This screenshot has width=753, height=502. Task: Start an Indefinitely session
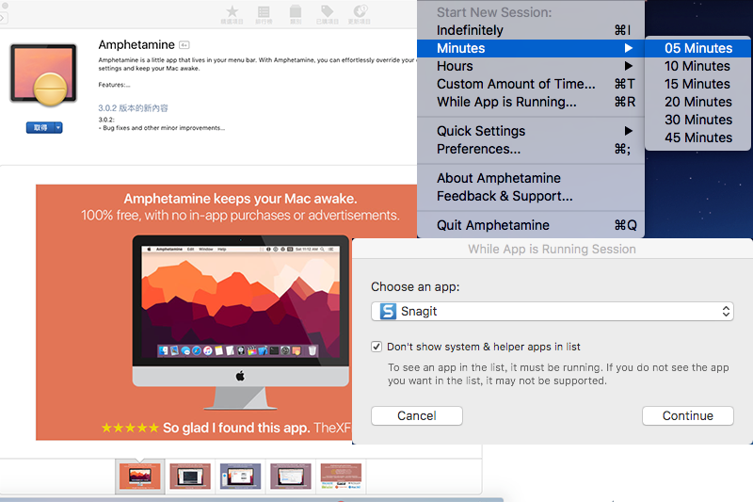pyautogui.click(x=531, y=30)
